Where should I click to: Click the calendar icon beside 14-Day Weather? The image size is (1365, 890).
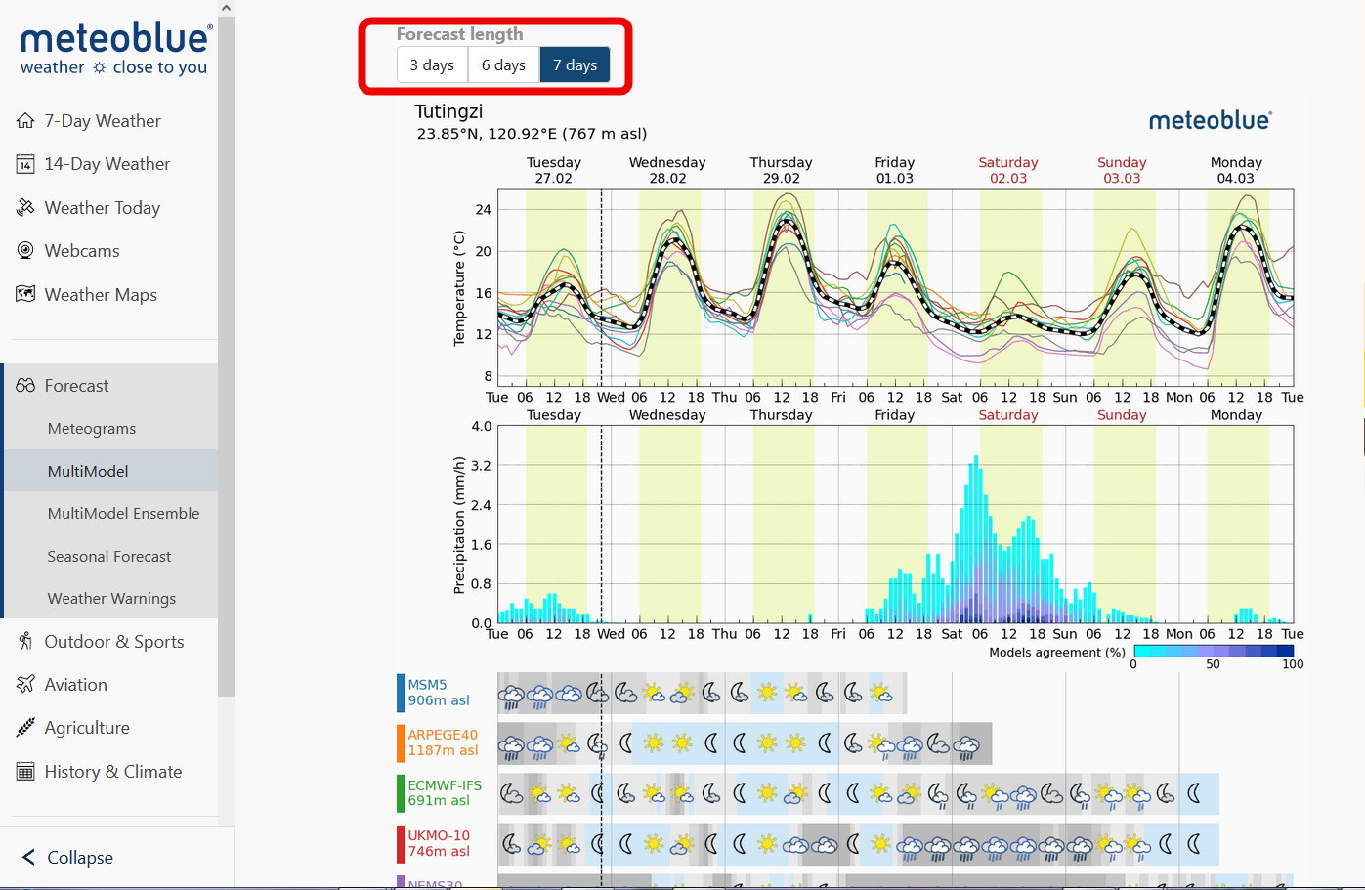tap(25, 164)
